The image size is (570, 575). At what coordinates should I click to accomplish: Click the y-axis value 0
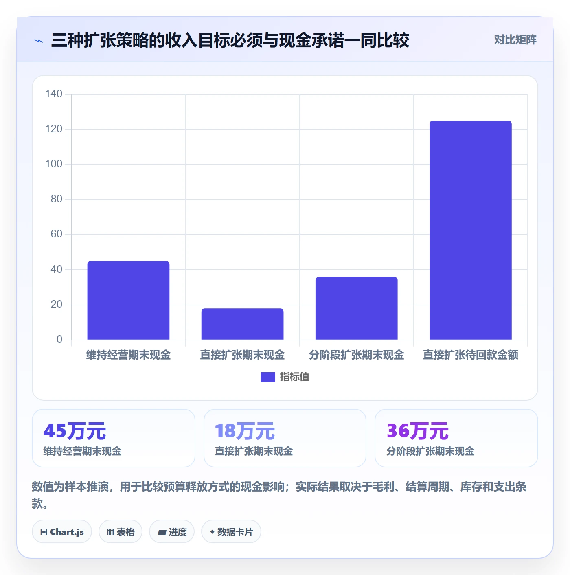tap(59, 340)
